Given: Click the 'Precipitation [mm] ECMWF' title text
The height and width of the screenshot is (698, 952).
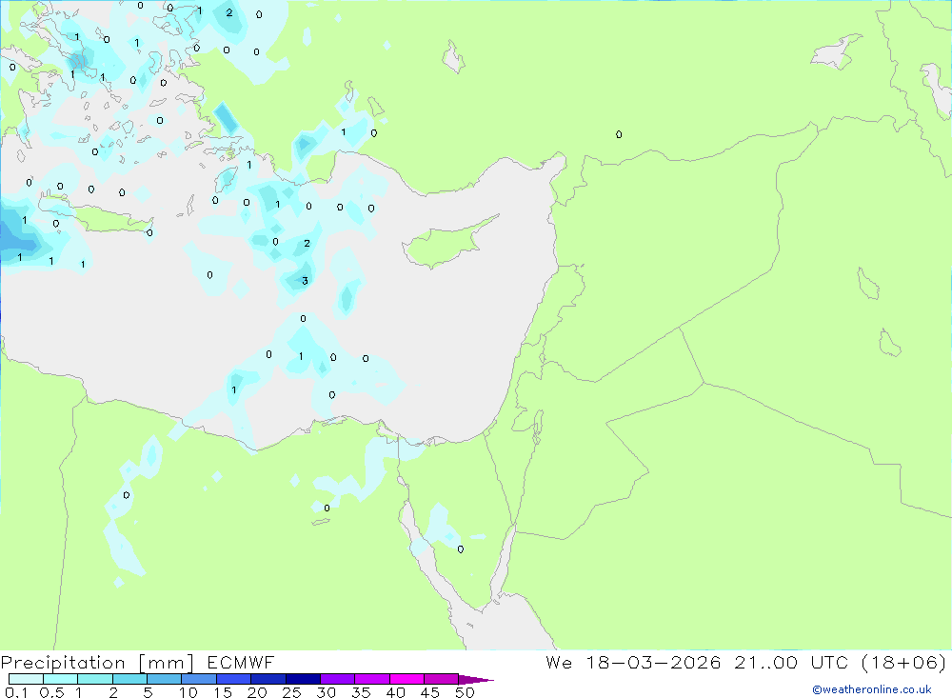Looking at the screenshot, I should [x=138, y=663].
